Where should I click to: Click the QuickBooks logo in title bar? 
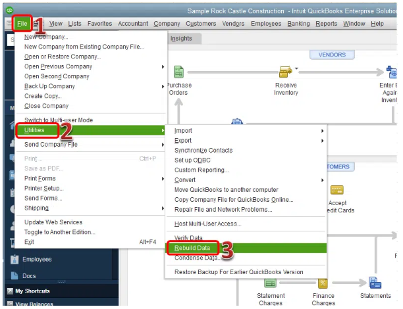(x=9, y=11)
